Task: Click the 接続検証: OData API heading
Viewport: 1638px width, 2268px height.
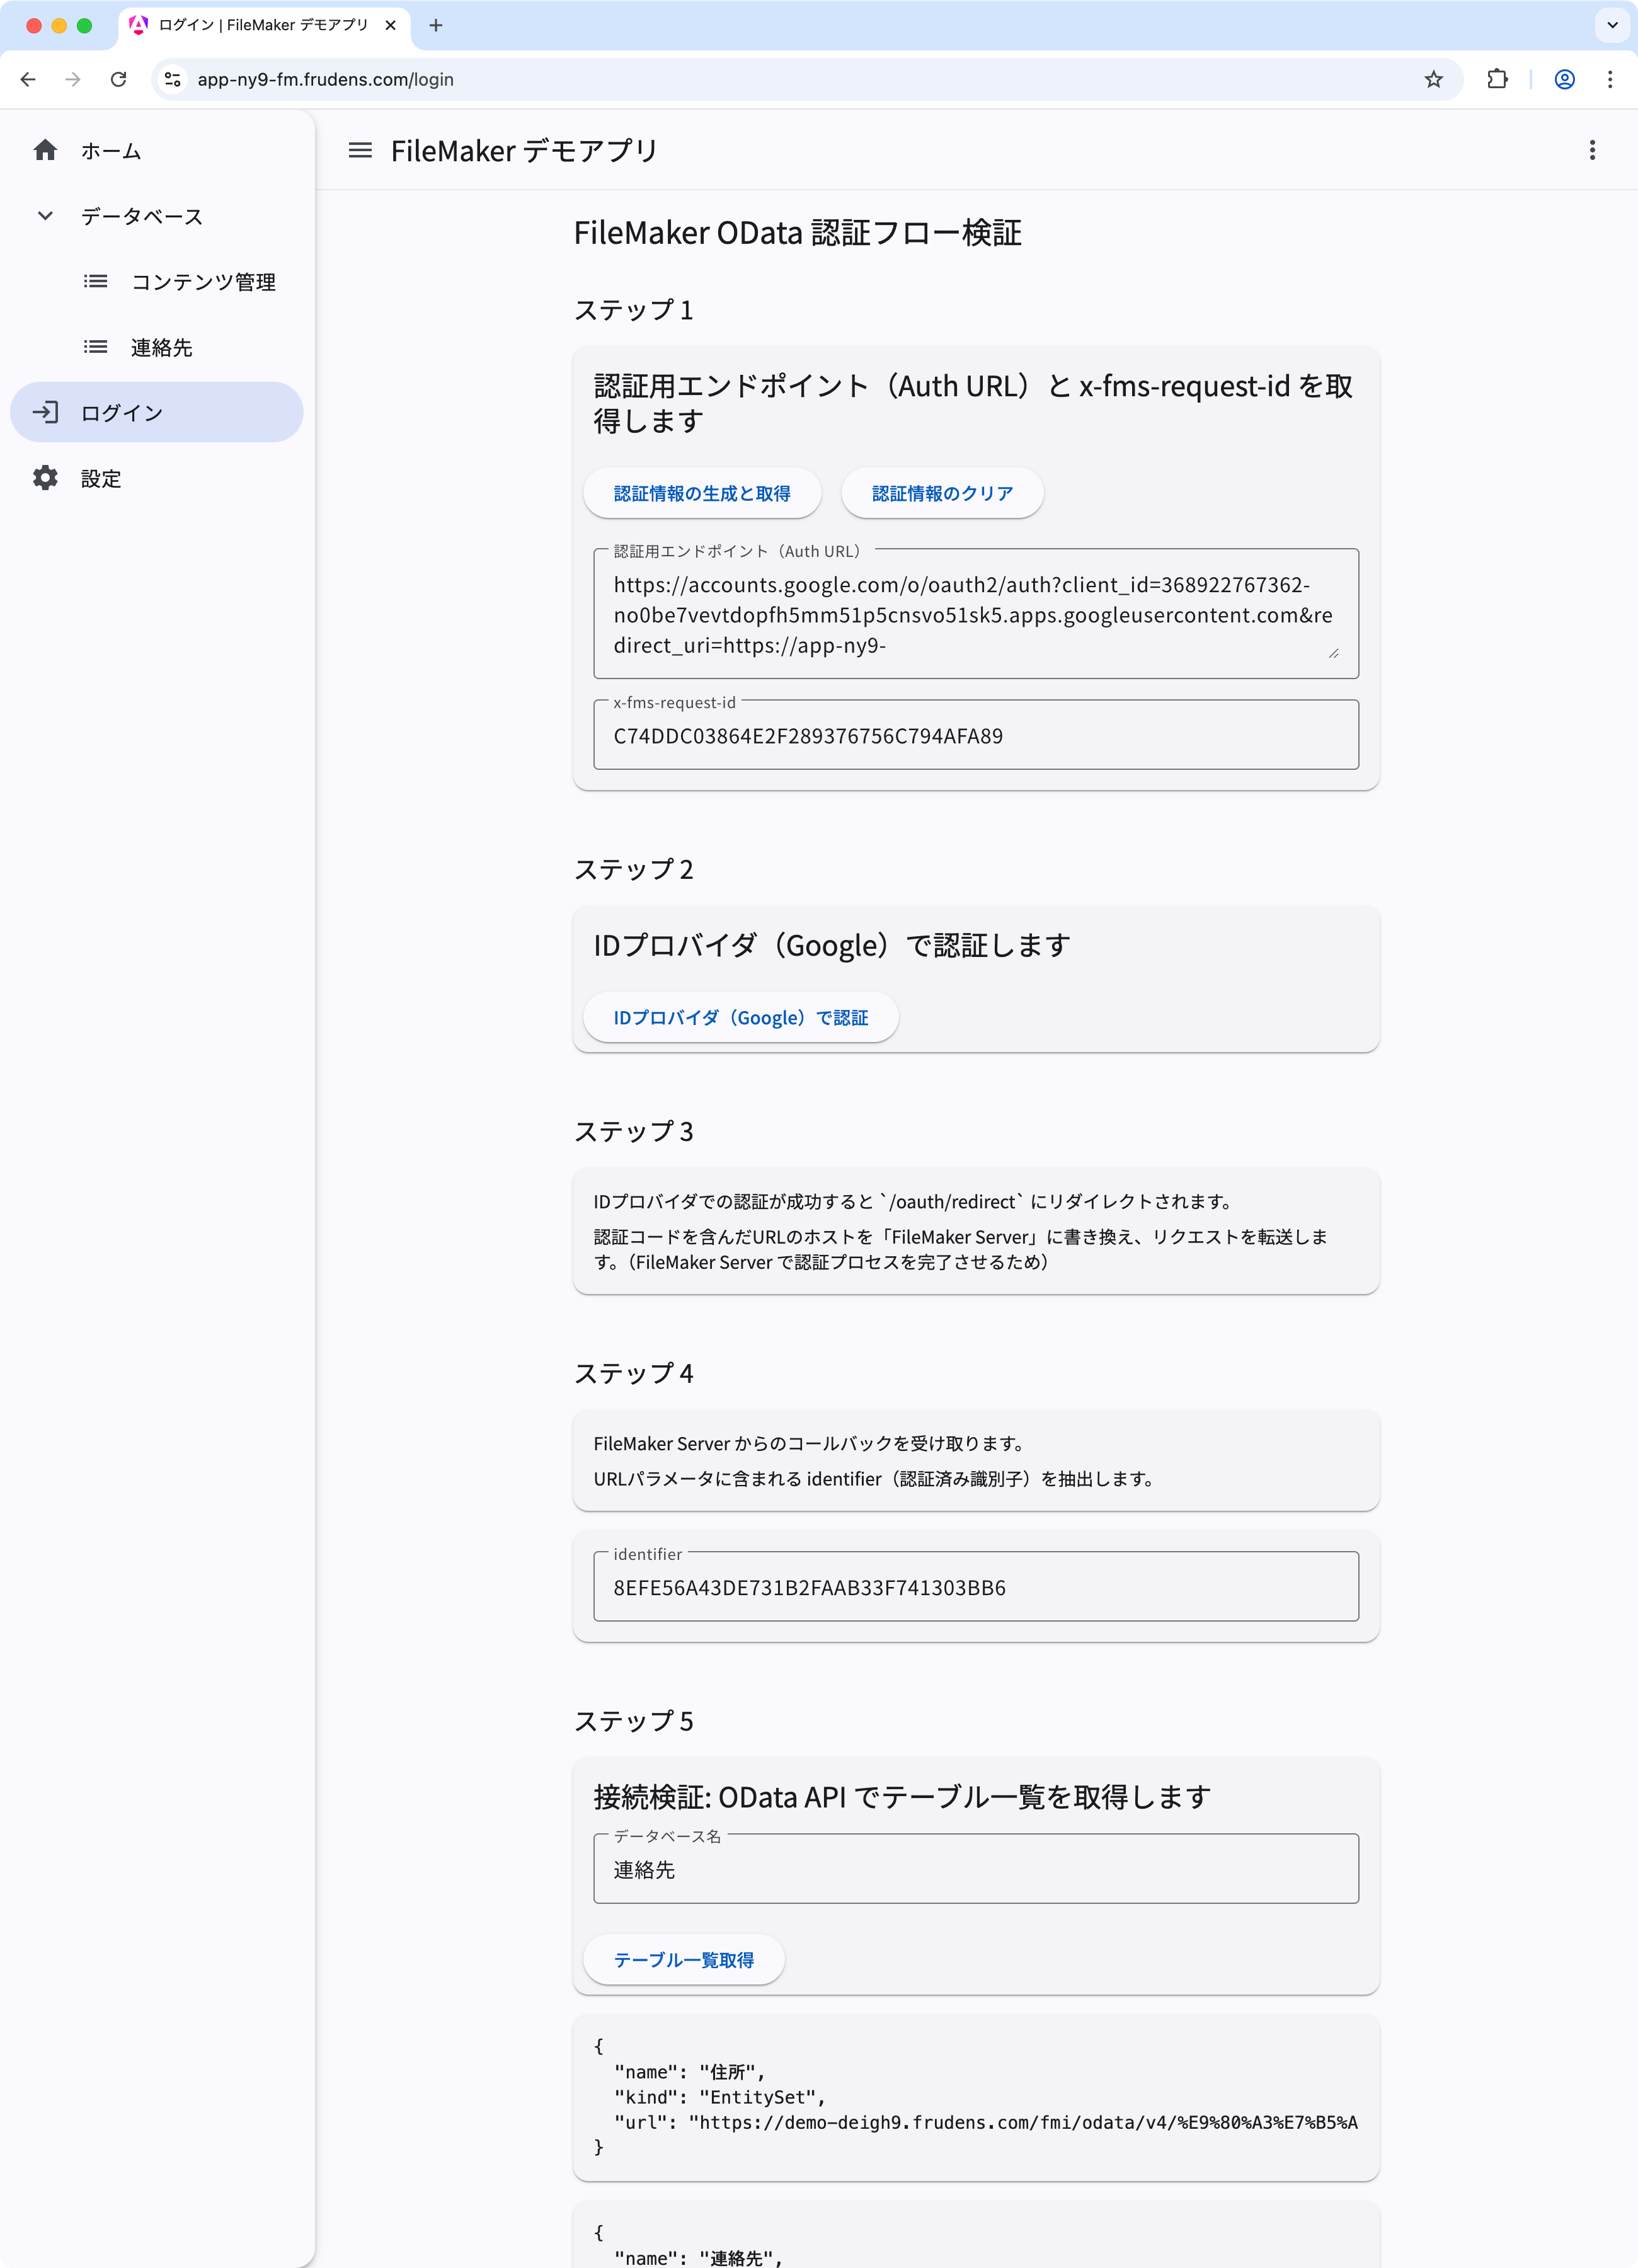Action: click(x=902, y=1796)
